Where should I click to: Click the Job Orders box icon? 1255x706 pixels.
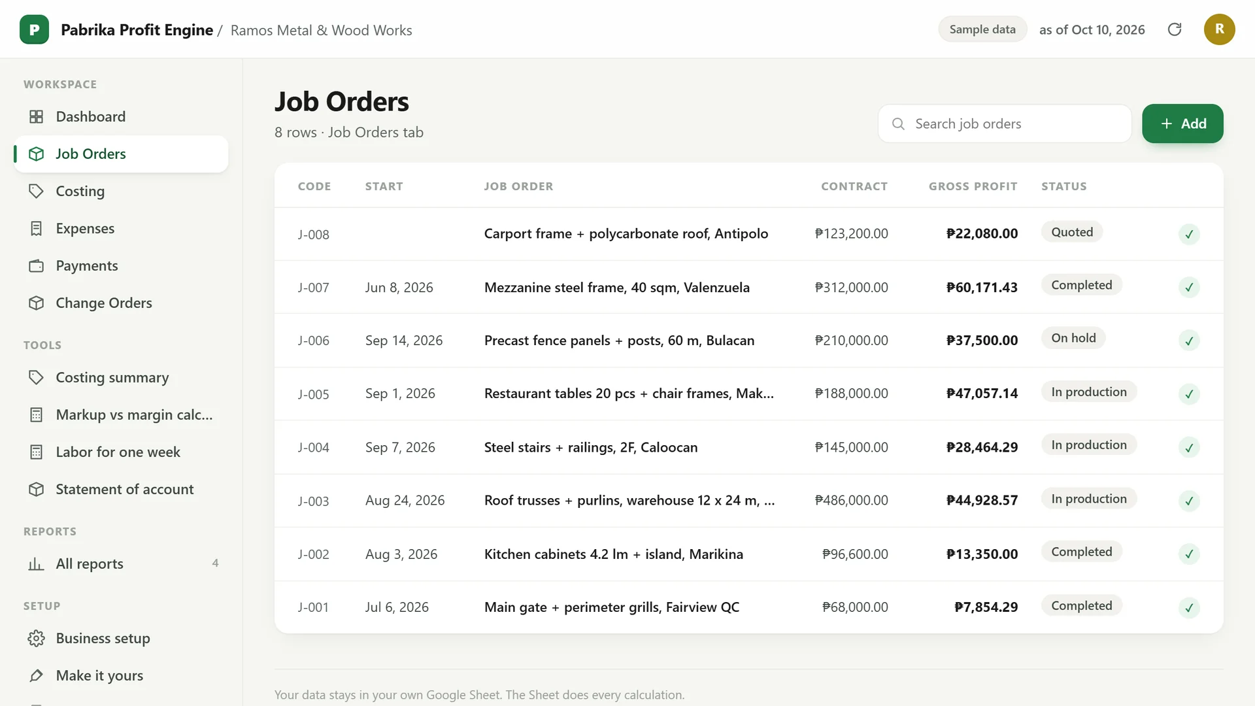[x=37, y=154]
